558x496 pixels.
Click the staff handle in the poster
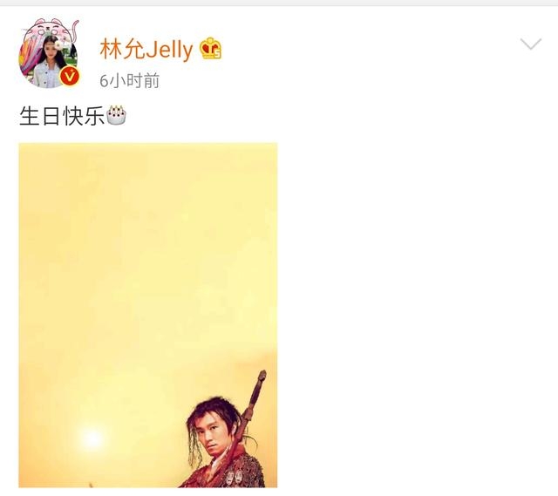point(255,395)
